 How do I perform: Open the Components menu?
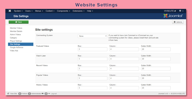click(x=63, y=11)
